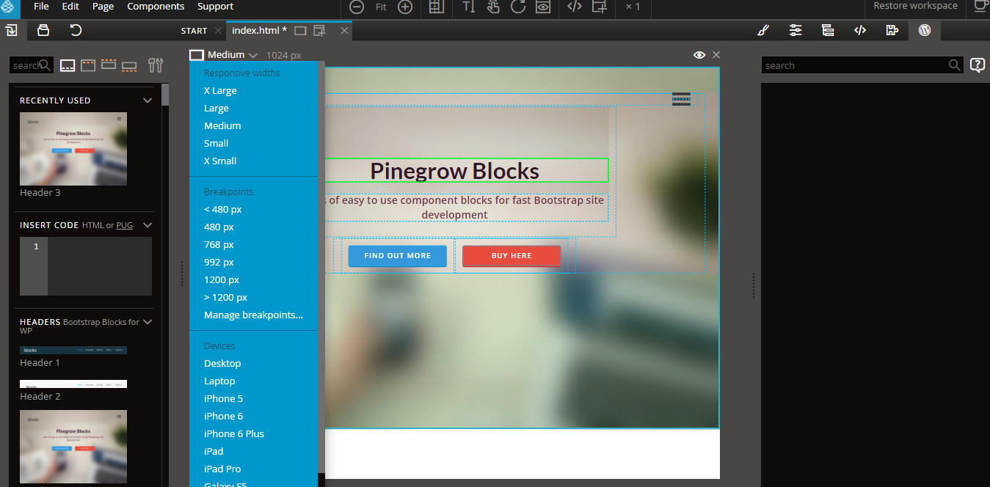
Task: Switch to the index.html tab
Action: (259, 31)
